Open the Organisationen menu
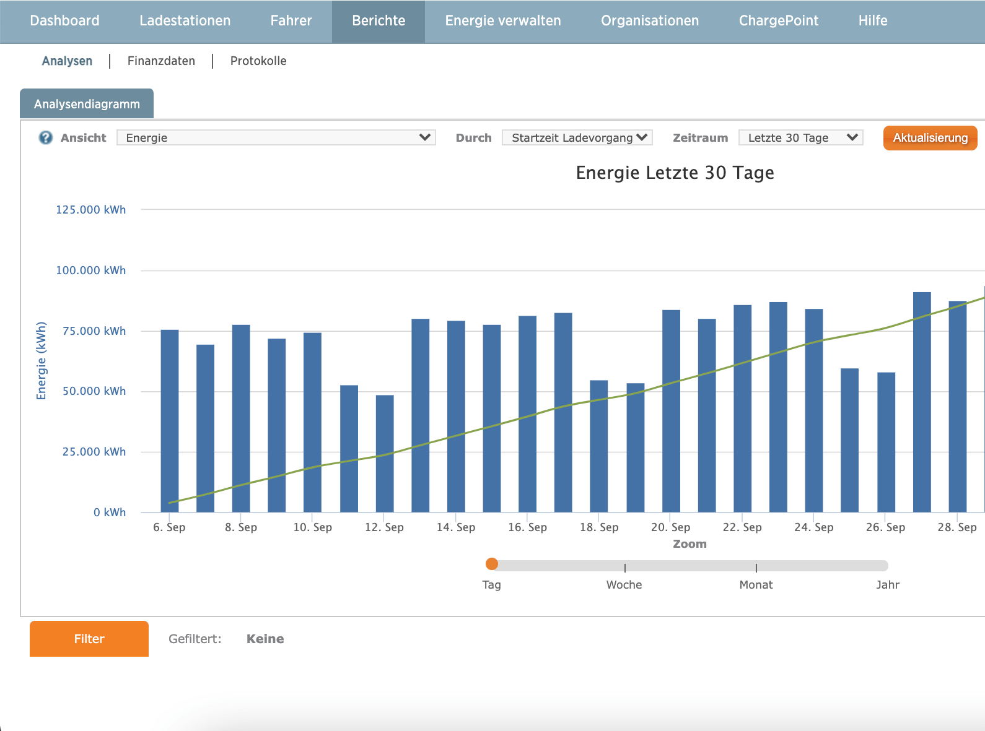 coord(650,21)
